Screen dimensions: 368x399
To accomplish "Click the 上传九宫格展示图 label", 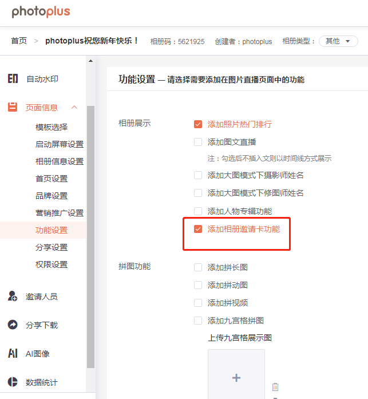I will [240, 338].
